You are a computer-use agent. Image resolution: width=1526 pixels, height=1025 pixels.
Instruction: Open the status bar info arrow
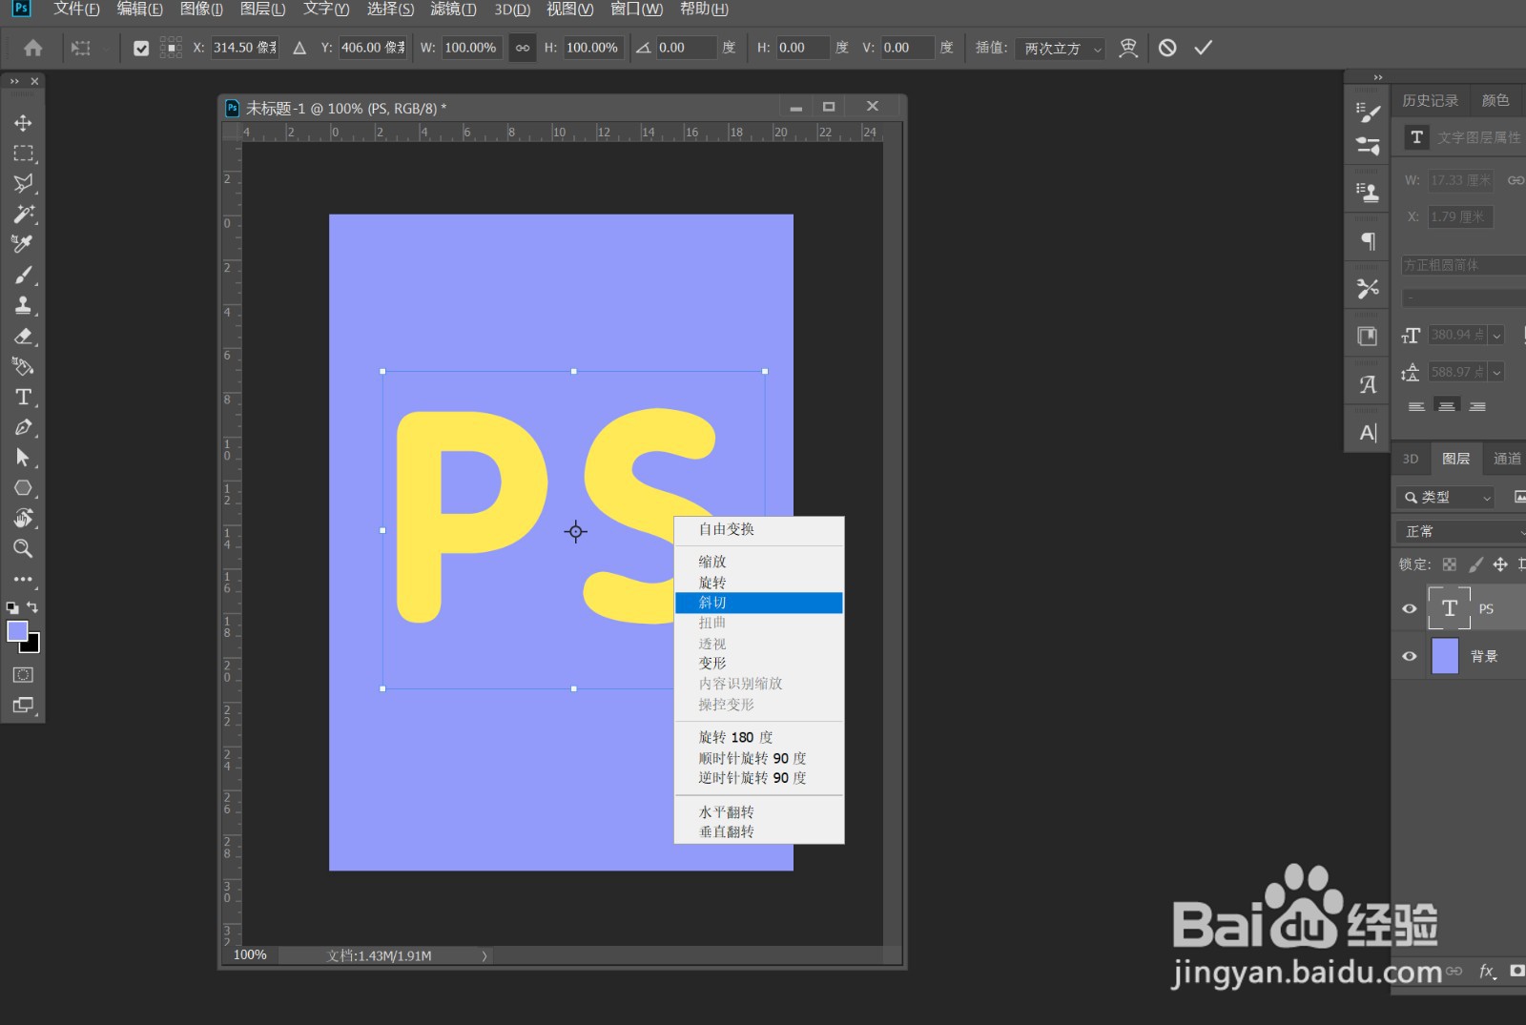point(485,955)
